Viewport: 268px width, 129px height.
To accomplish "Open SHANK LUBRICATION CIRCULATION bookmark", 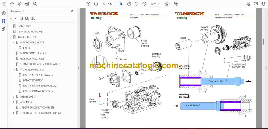I will point(40,64).
